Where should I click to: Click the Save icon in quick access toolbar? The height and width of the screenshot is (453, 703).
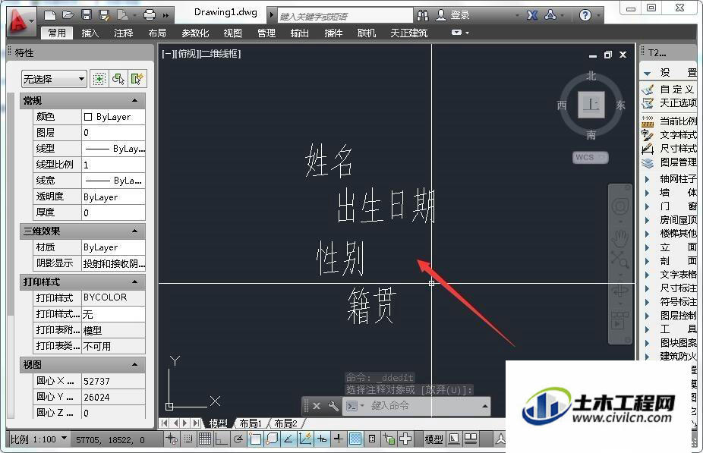pos(87,16)
